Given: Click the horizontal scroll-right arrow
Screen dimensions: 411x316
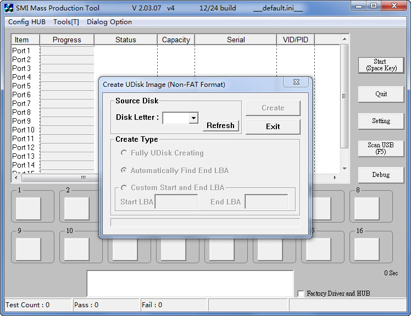Looking at the screenshot, I should (x=335, y=178).
